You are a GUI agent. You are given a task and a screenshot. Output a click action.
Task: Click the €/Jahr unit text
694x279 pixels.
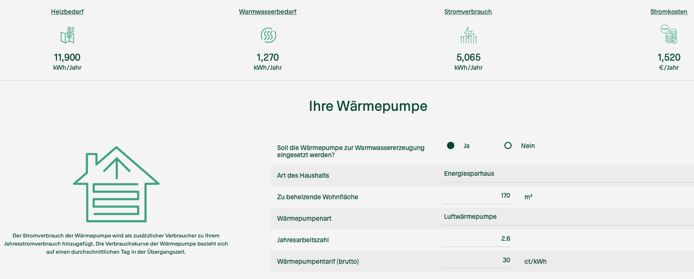pyautogui.click(x=669, y=68)
